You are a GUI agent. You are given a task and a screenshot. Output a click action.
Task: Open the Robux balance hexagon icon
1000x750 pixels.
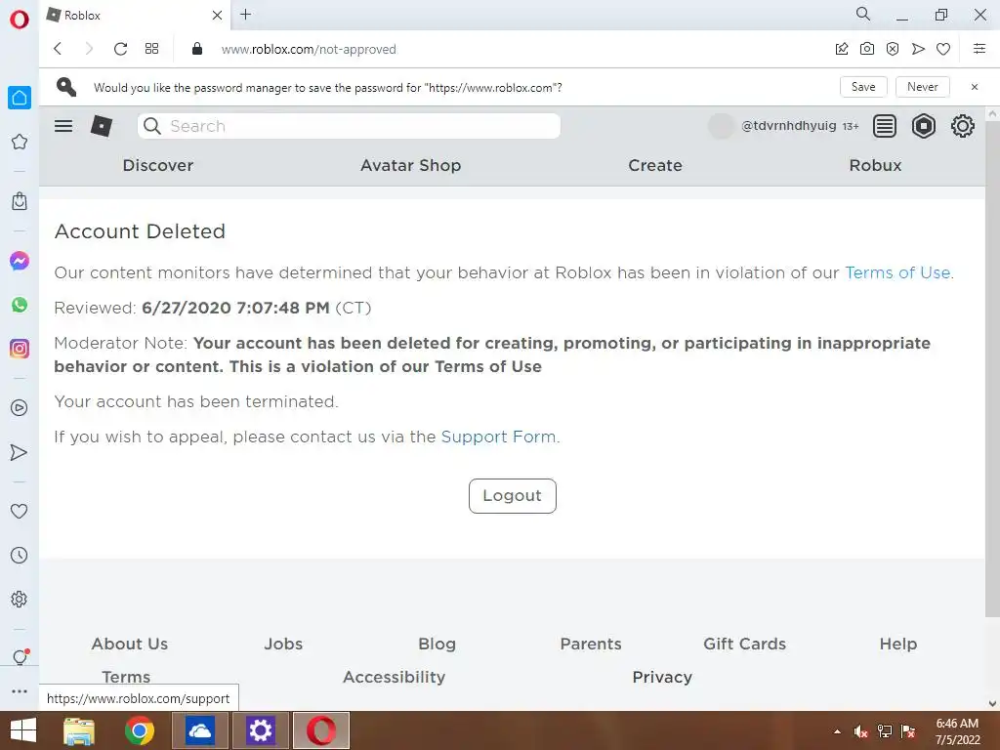[x=924, y=126]
